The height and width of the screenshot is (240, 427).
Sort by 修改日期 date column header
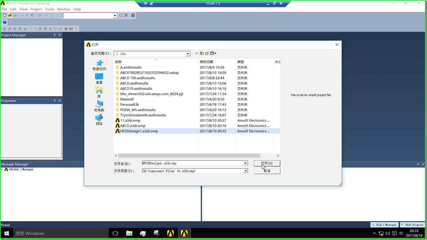(217, 62)
